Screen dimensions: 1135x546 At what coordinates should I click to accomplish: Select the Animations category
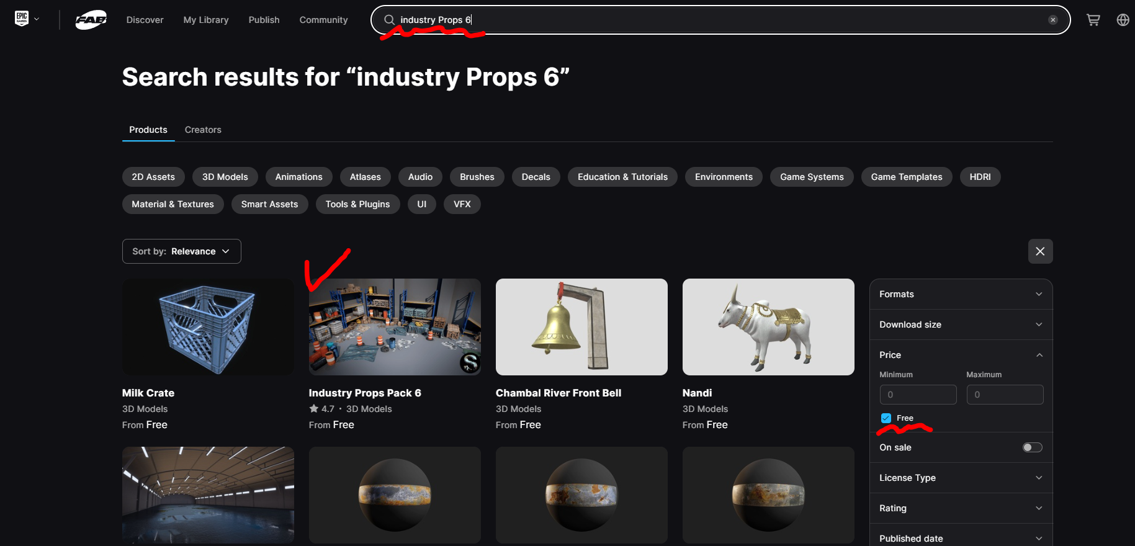299,177
